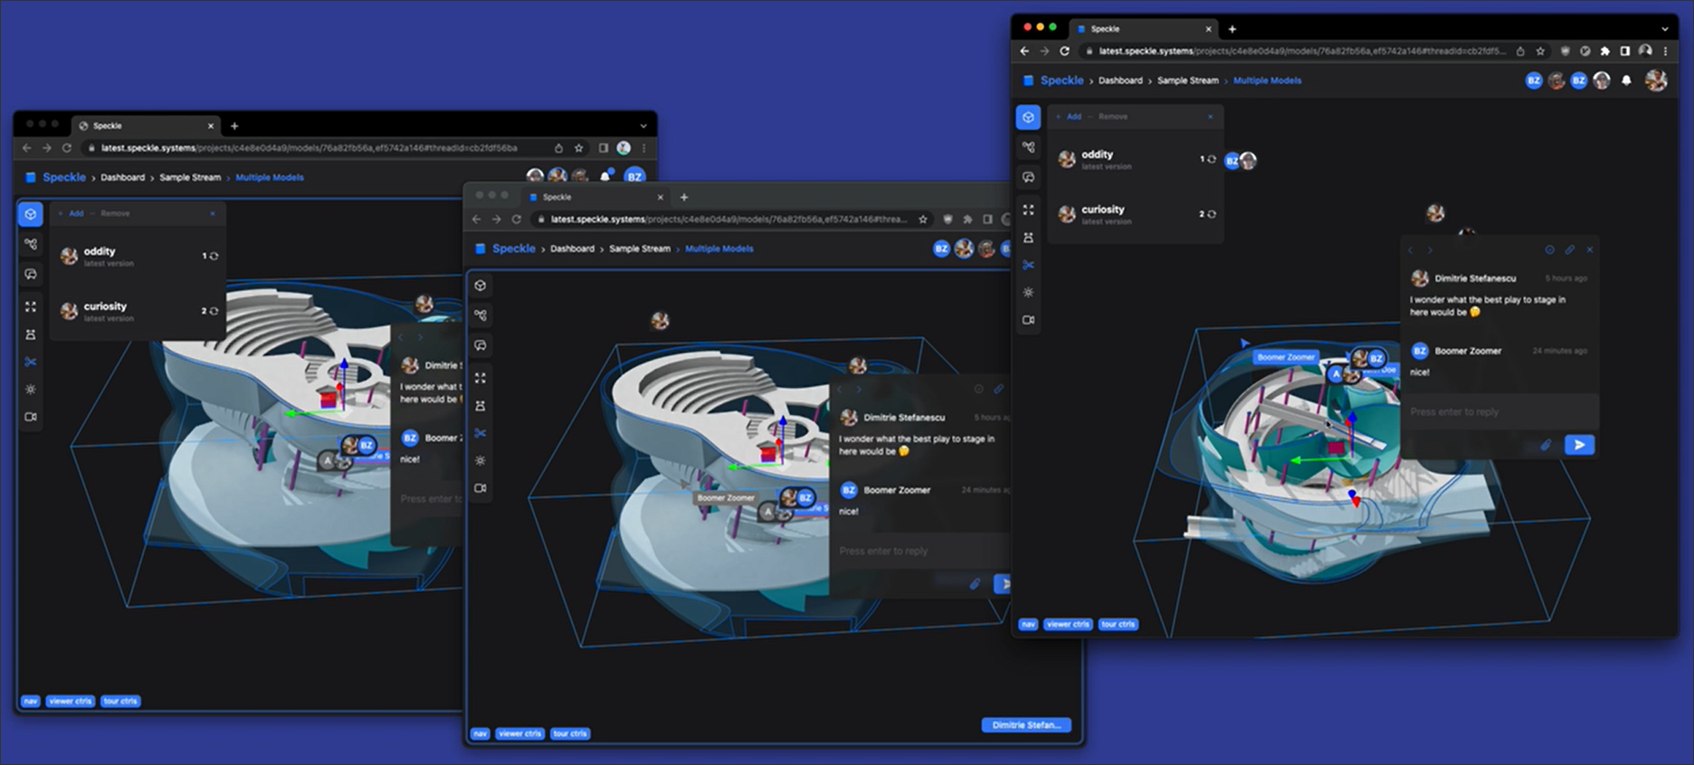The height and width of the screenshot is (765, 1694).
Task: Click Add in left window models panel
Action: 71,213
